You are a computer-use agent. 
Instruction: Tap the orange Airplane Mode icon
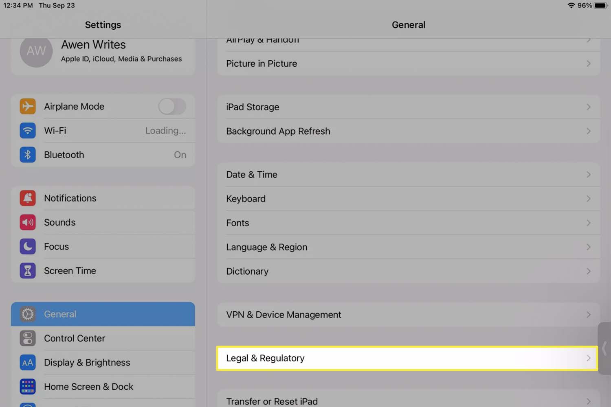[x=28, y=107]
